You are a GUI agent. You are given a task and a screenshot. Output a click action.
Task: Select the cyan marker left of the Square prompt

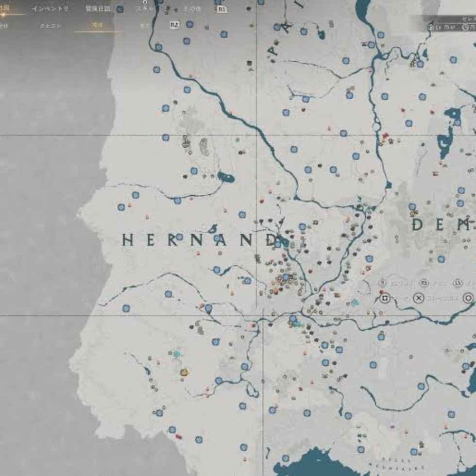coord(355,302)
